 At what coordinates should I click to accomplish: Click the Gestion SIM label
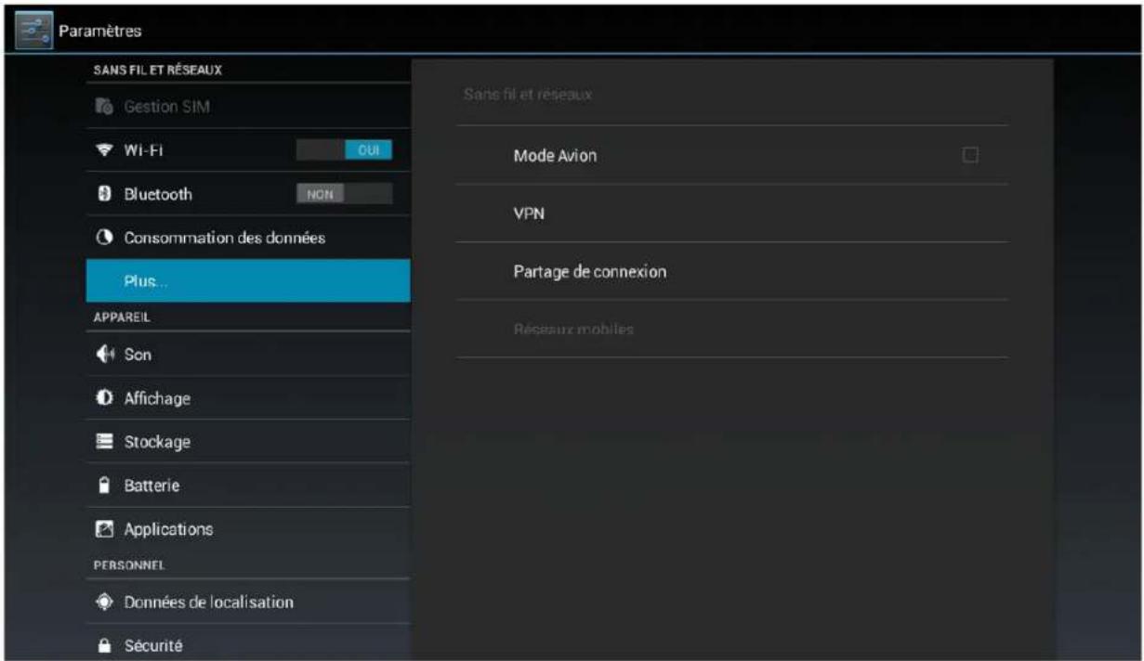pos(167,107)
